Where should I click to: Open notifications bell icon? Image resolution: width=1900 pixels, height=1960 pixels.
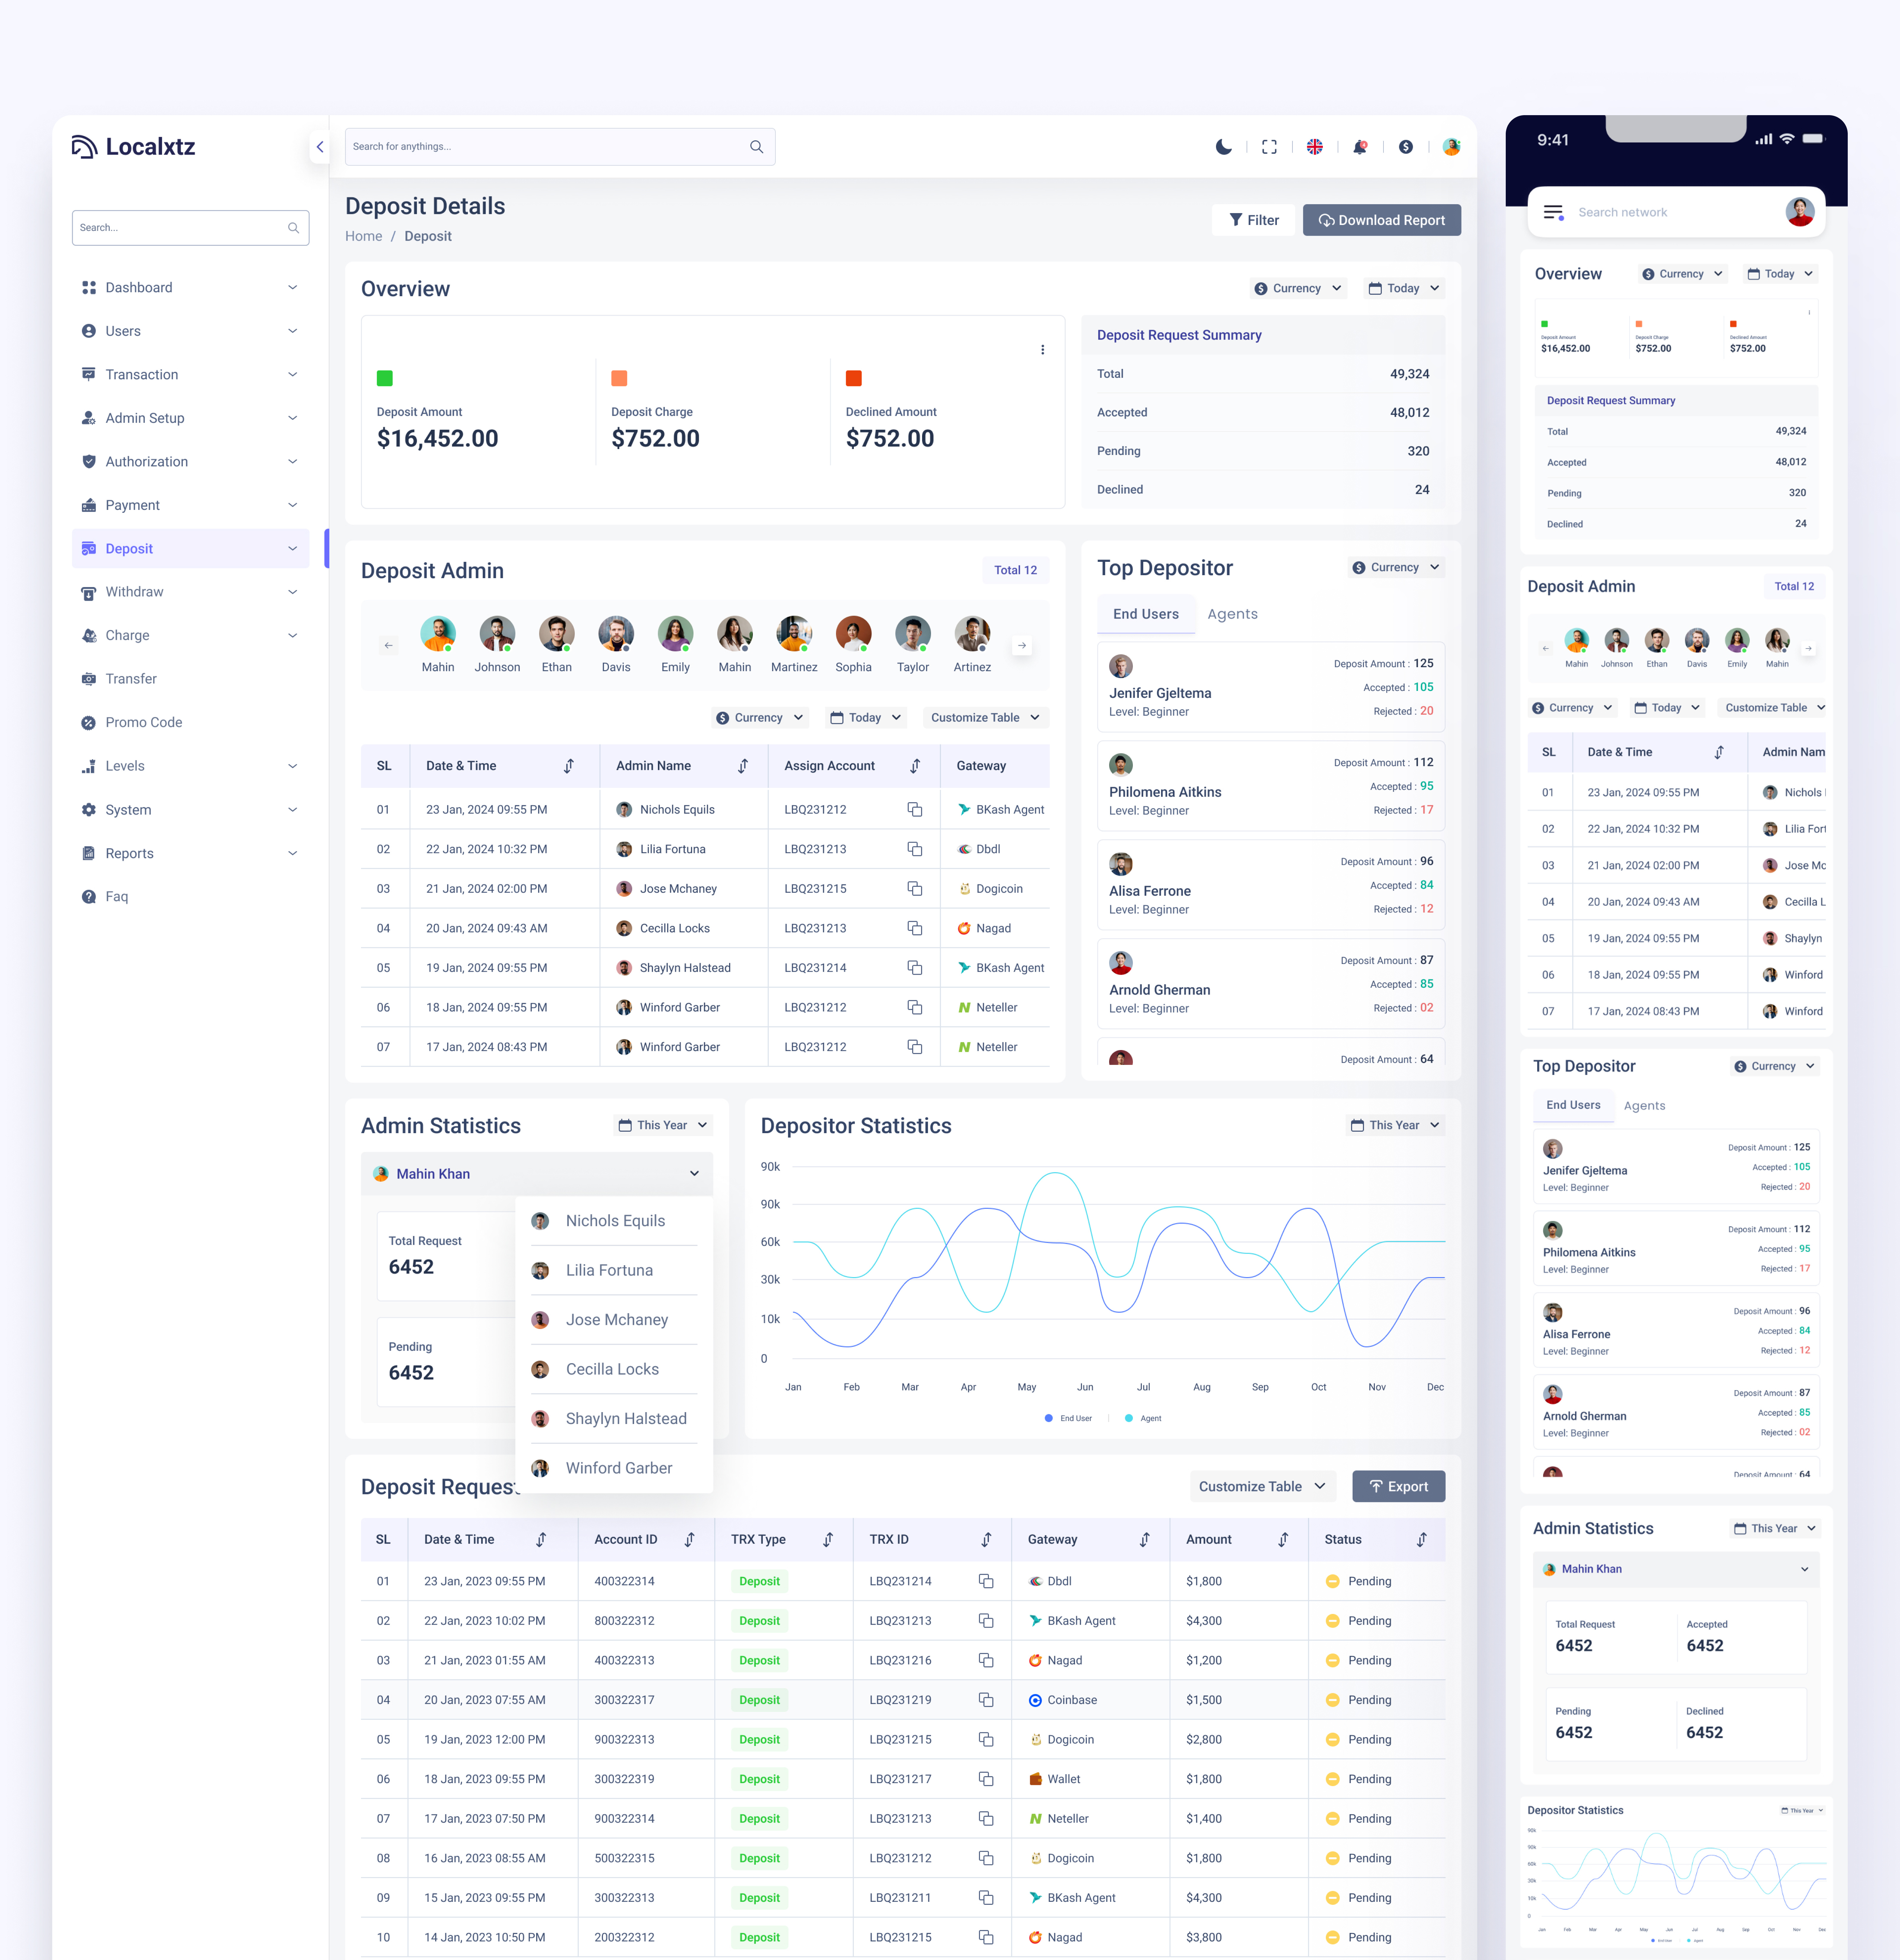point(1360,147)
